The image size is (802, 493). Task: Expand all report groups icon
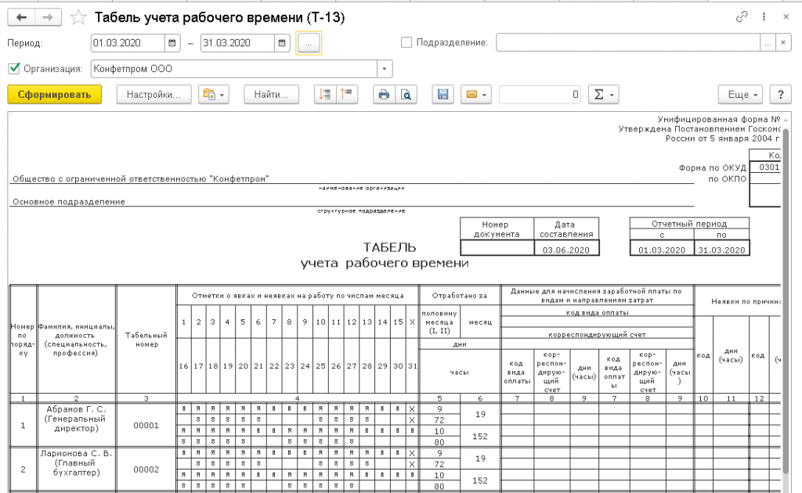coord(325,95)
